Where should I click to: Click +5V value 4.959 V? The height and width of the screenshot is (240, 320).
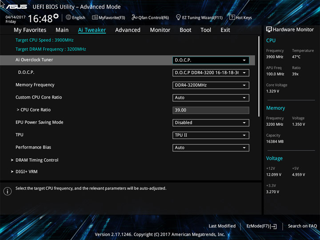[x=298, y=175]
